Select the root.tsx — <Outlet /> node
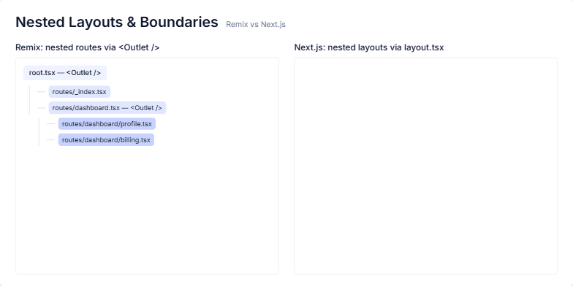Image resolution: width=573 pixels, height=286 pixels. [65, 73]
